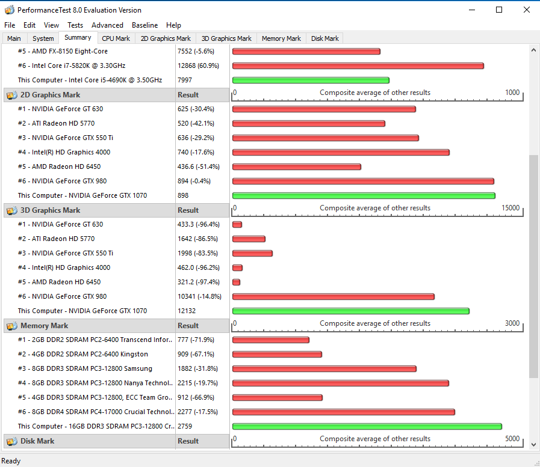540x467 pixels.
Task: Click the Memory Mark section icon
Action: click(x=12, y=326)
